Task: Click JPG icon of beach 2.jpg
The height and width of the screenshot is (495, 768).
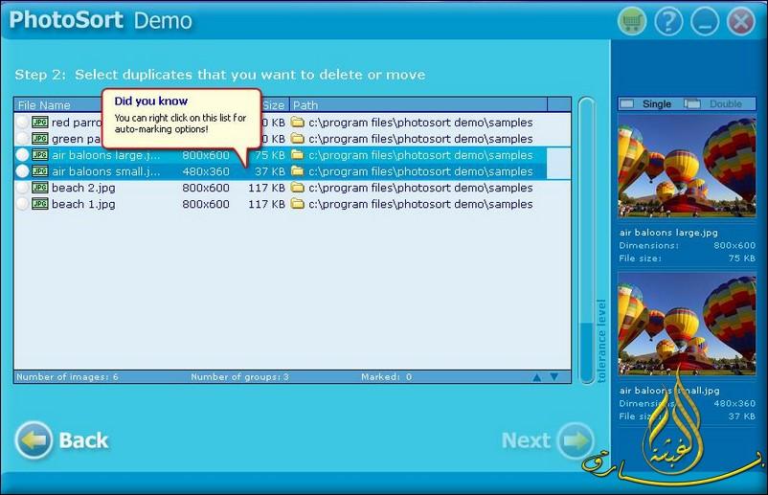Action: click(39, 188)
